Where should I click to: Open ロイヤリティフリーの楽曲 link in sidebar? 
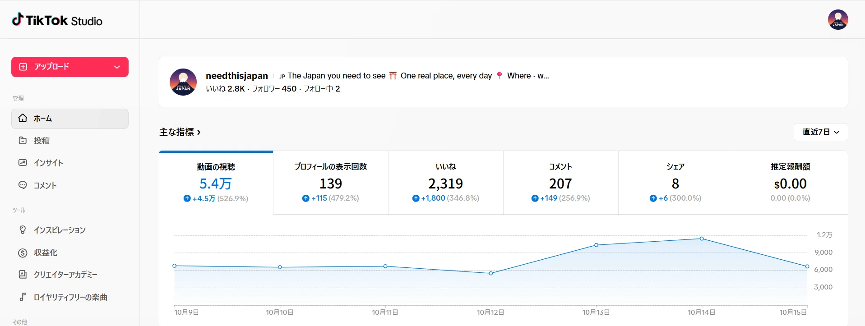click(x=70, y=297)
